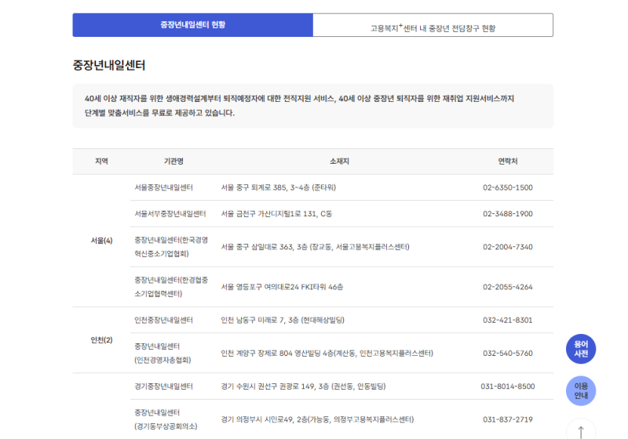Click the scroll-to-top arrow button
628x439 pixels.
581,431
